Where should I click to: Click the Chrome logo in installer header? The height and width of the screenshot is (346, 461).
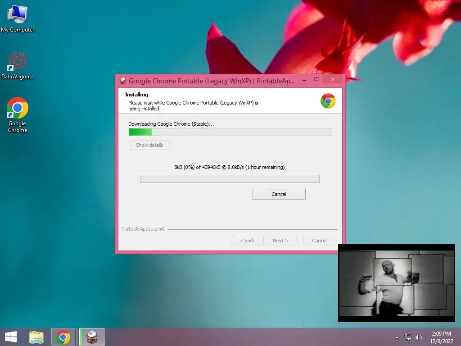point(328,101)
